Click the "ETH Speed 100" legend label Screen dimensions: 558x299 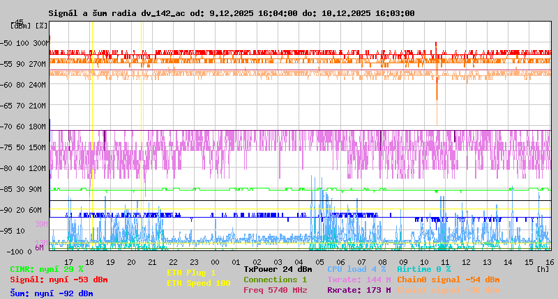[x=199, y=283]
